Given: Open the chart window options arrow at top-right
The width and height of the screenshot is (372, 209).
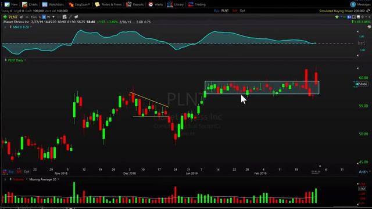Looking at the screenshot, I should [x=366, y=17].
